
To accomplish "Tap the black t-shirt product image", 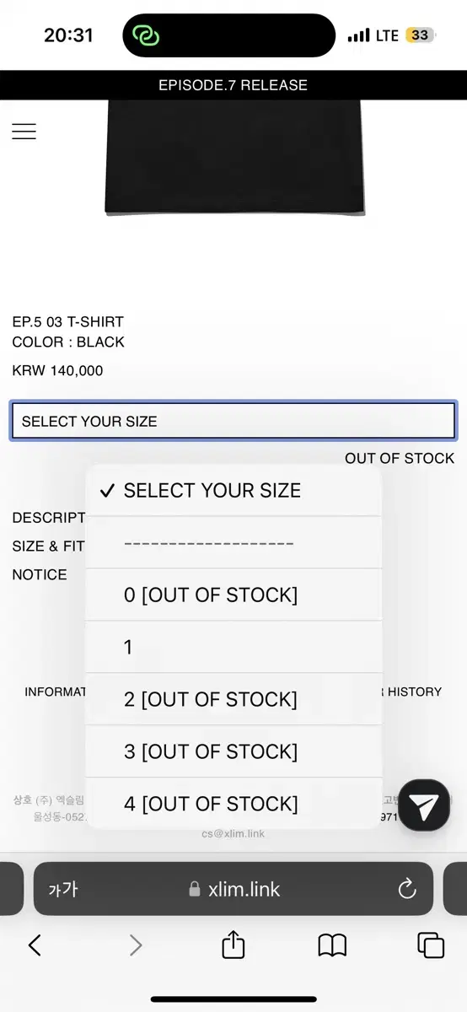I will coord(235,157).
